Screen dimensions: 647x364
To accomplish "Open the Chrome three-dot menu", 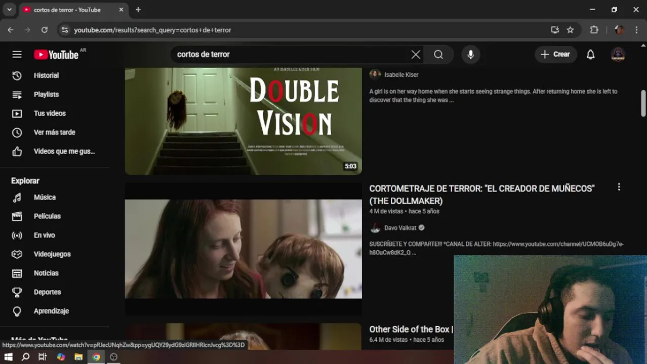I will point(636,30).
